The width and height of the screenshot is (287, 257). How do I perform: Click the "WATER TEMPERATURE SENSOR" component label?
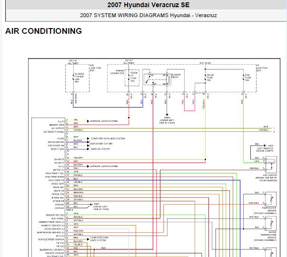(268, 235)
